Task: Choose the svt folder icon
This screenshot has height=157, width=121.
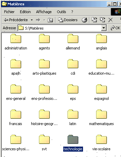Action: tap(44, 140)
